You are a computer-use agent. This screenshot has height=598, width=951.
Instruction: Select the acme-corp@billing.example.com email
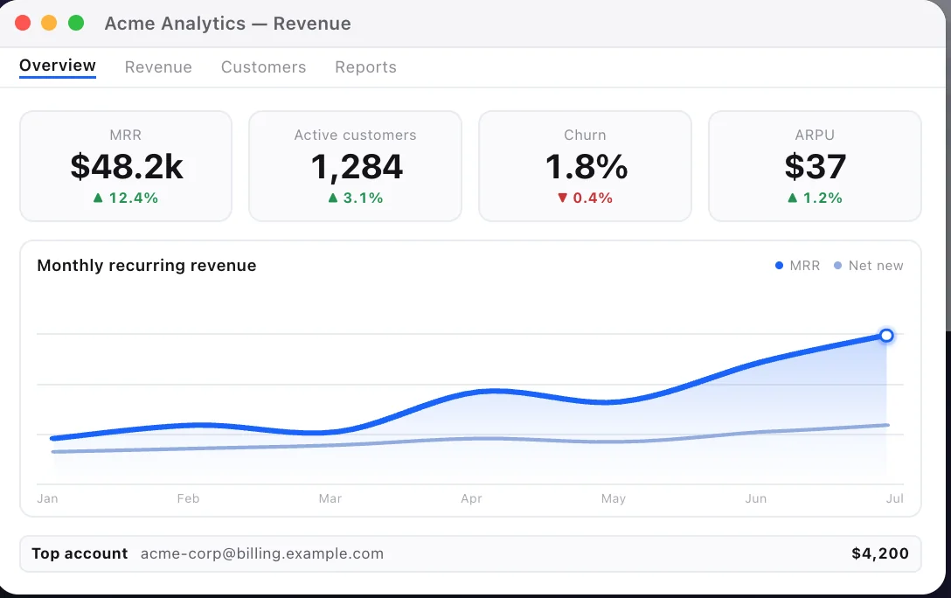pos(262,553)
